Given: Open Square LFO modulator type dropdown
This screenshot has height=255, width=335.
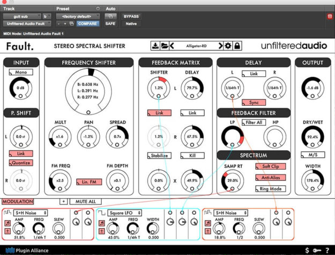Looking at the screenshot, I should coord(124,213).
